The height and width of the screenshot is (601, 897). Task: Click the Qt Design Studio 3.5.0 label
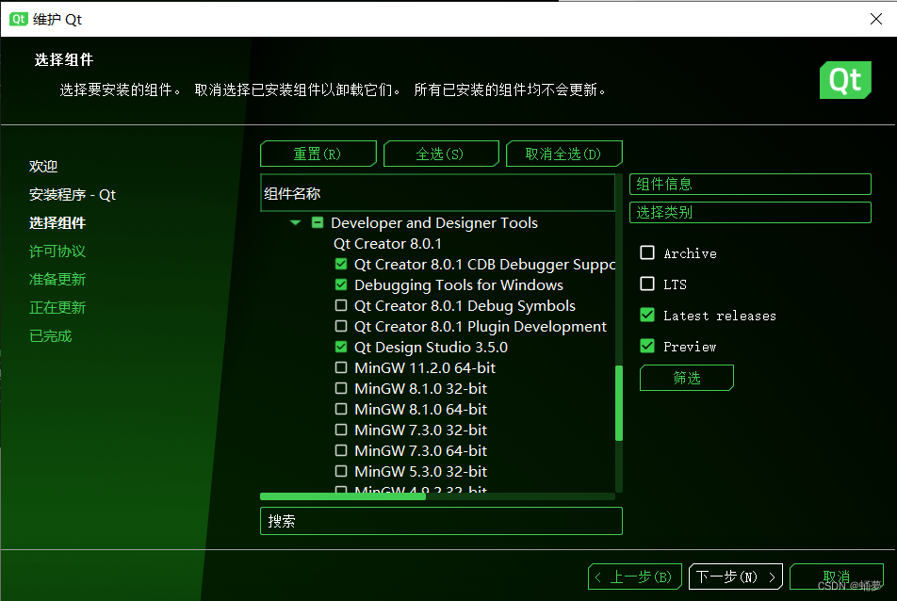pyautogui.click(x=431, y=347)
